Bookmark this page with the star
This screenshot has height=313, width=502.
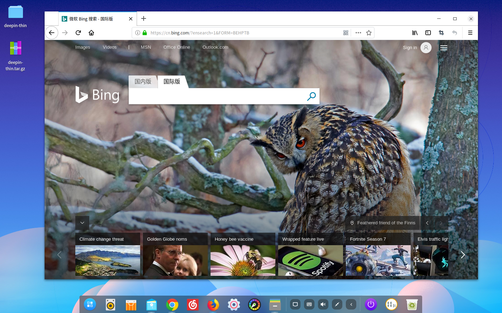pyautogui.click(x=369, y=33)
